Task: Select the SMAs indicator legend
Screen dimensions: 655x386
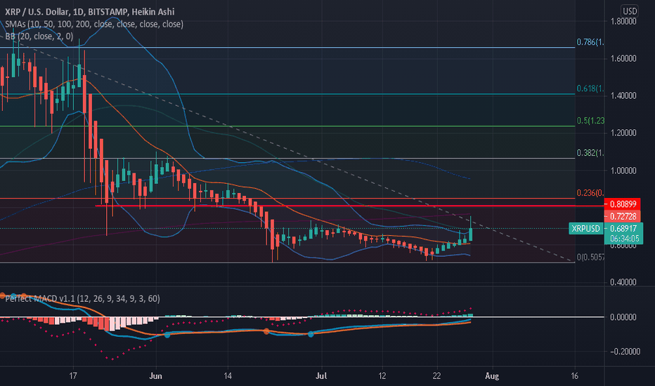Action: (94, 24)
